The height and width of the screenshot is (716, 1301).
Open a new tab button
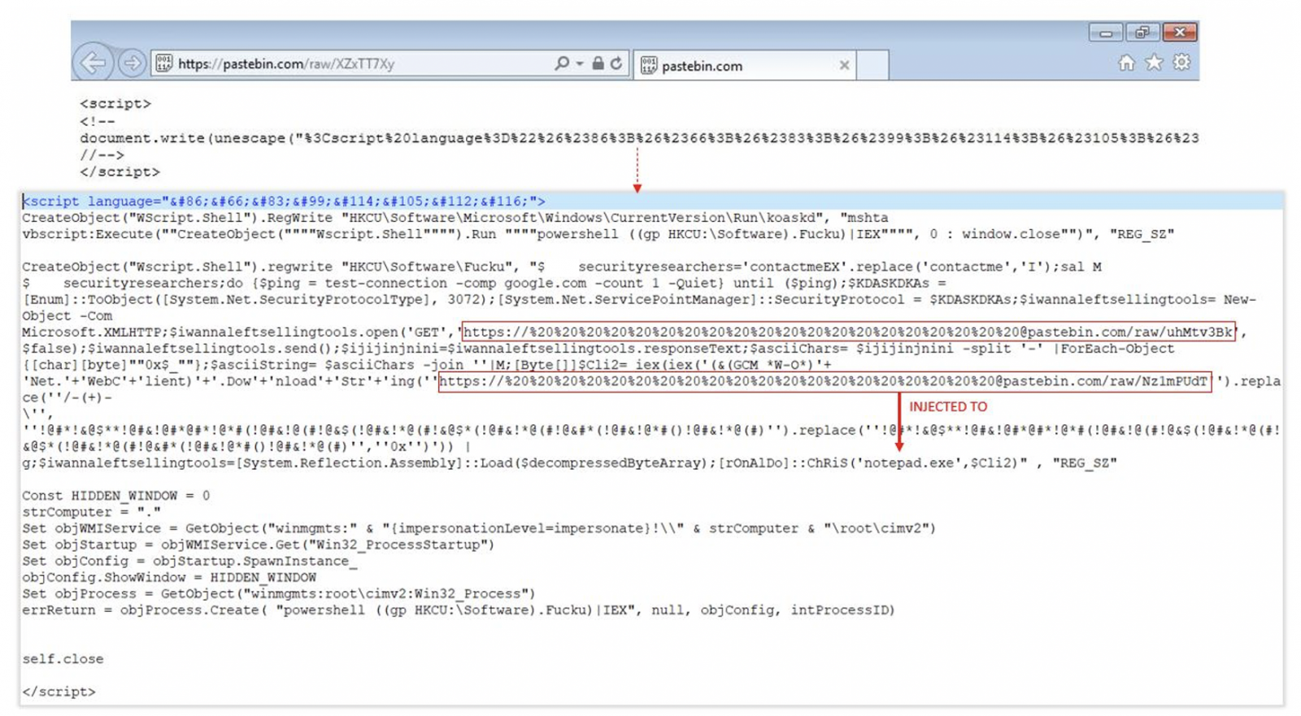click(872, 65)
